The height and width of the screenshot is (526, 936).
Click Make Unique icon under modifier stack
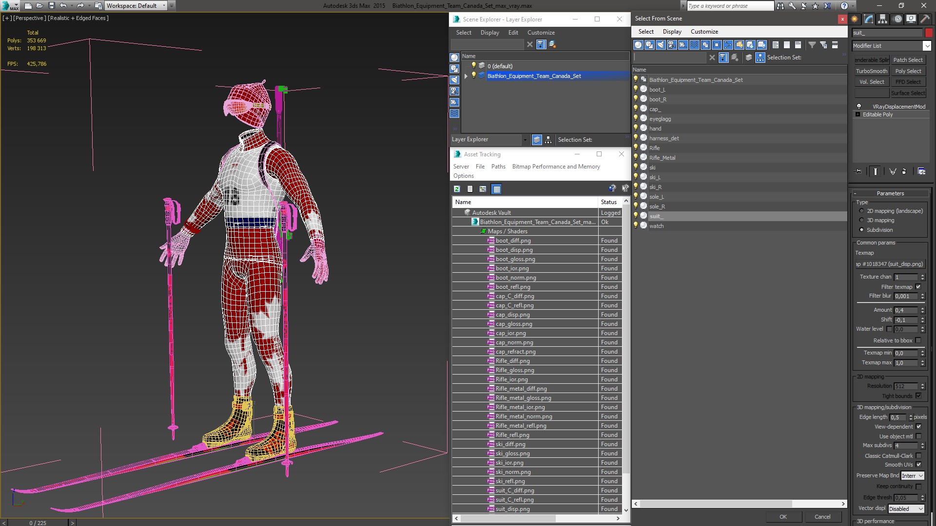pyautogui.click(x=893, y=171)
